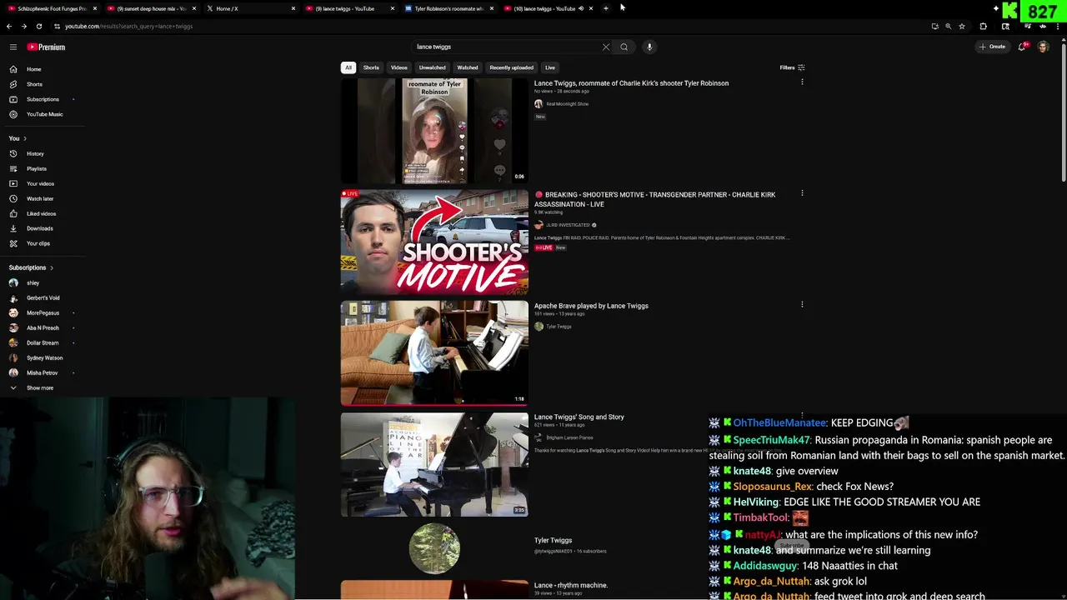Switch to sunset deep house mix tab
This screenshot has height=600, width=1067.
click(150, 8)
